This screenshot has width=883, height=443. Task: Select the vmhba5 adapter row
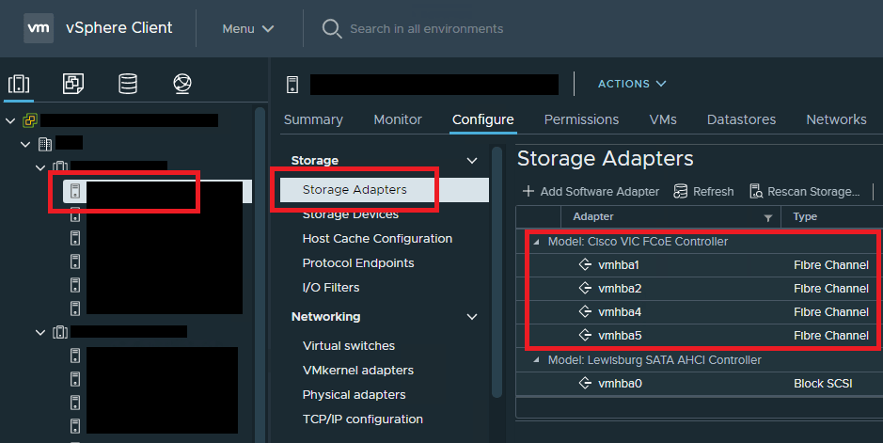coord(699,336)
